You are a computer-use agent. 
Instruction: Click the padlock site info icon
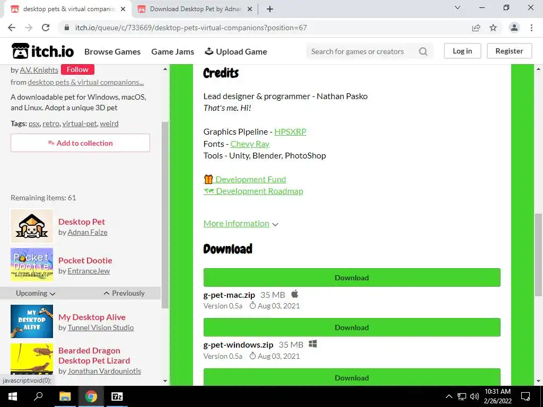tap(67, 28)
